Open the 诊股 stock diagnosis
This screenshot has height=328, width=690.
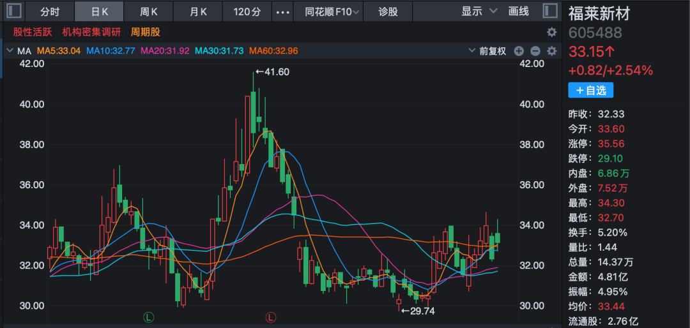[x=388, y=11]
